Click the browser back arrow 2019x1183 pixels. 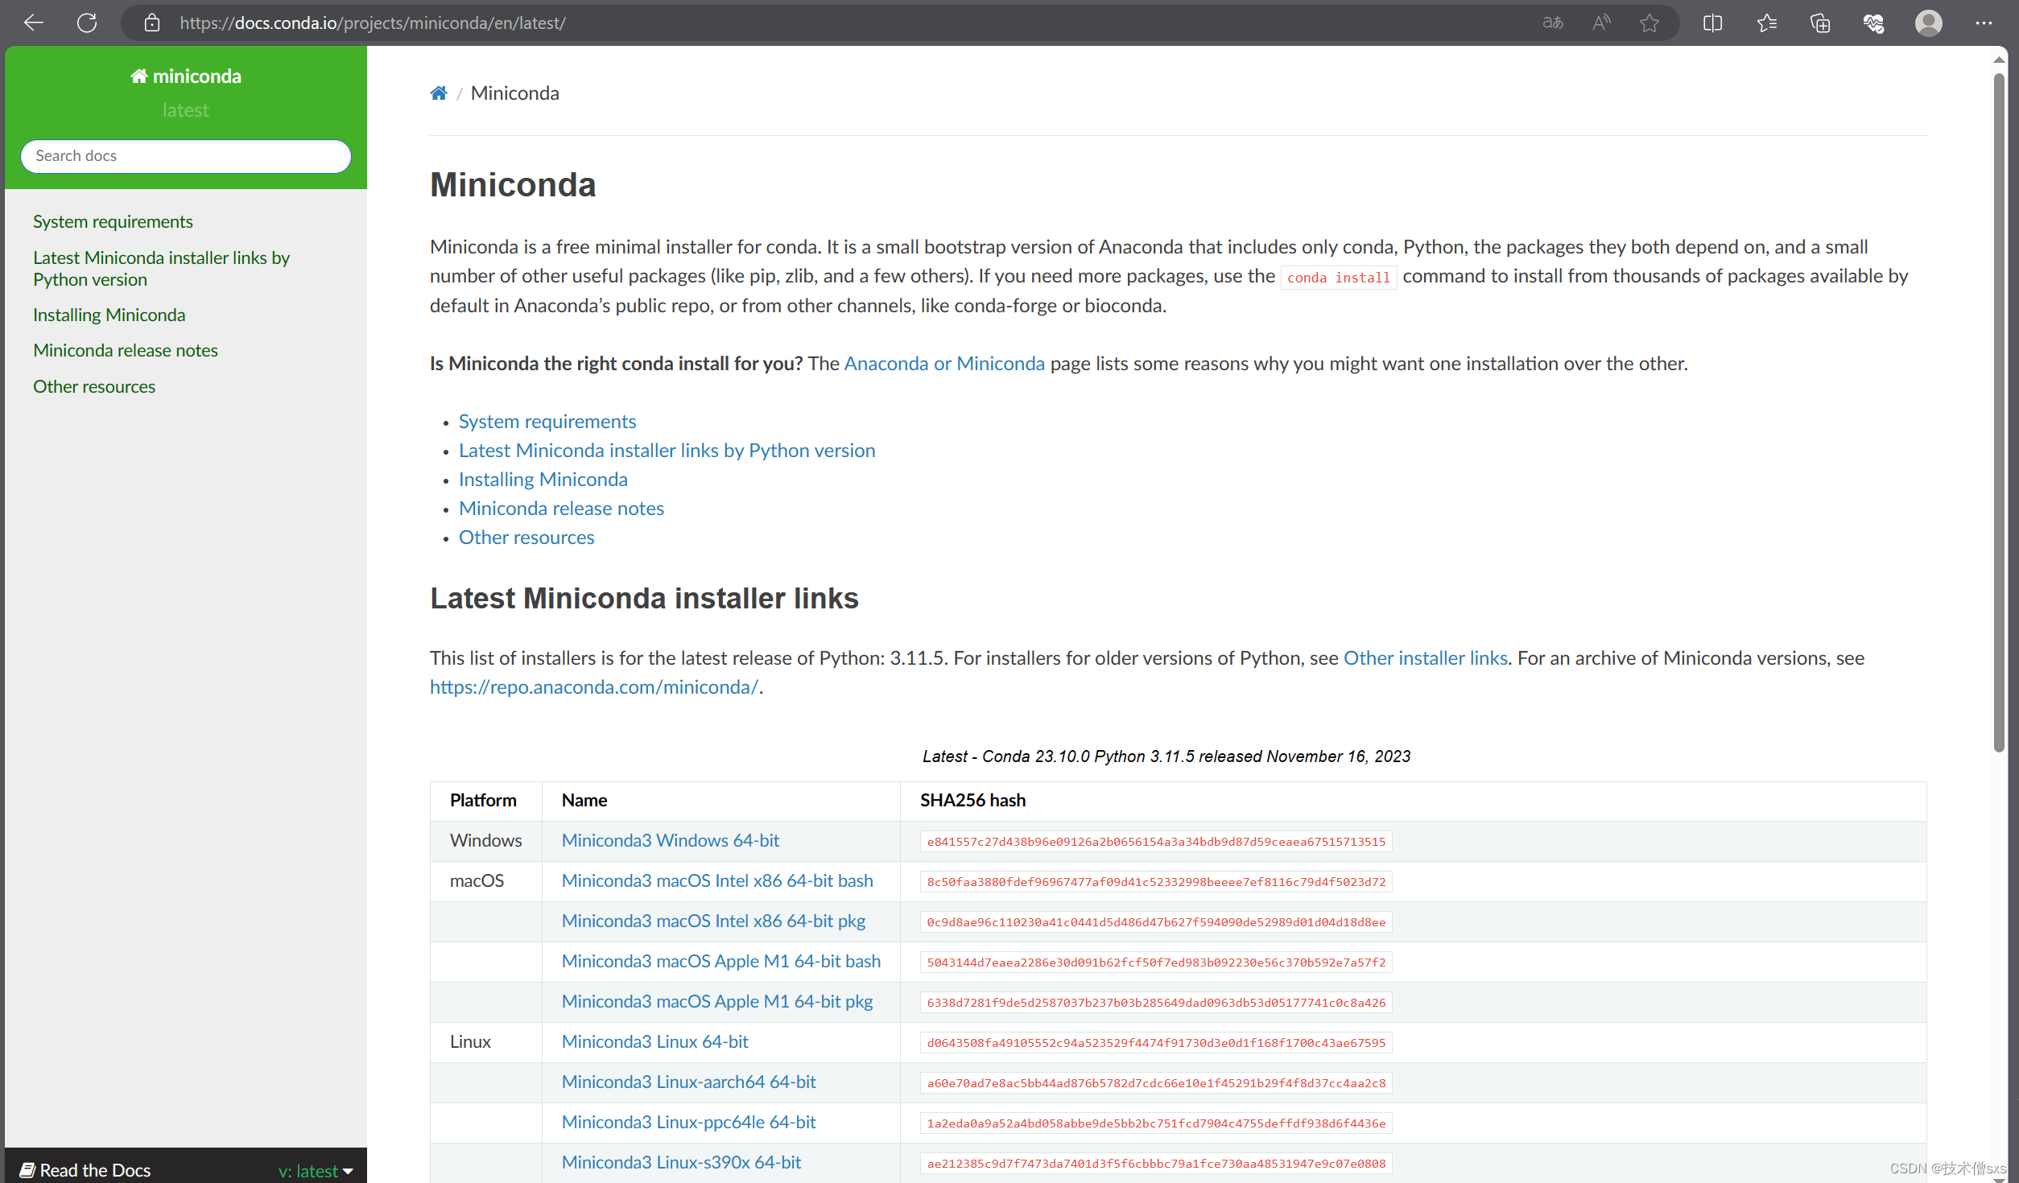point(34,23)
